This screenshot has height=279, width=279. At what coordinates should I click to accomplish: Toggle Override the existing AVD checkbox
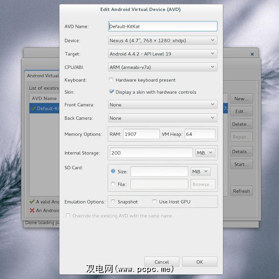[x=68, y=215]
